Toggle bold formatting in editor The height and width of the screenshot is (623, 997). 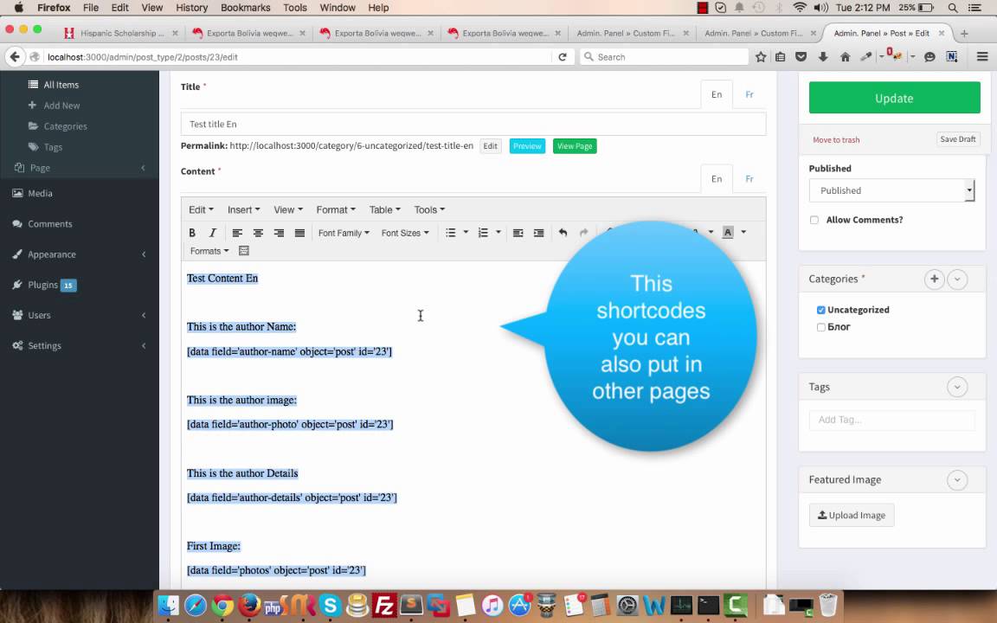tap(192, 233)
